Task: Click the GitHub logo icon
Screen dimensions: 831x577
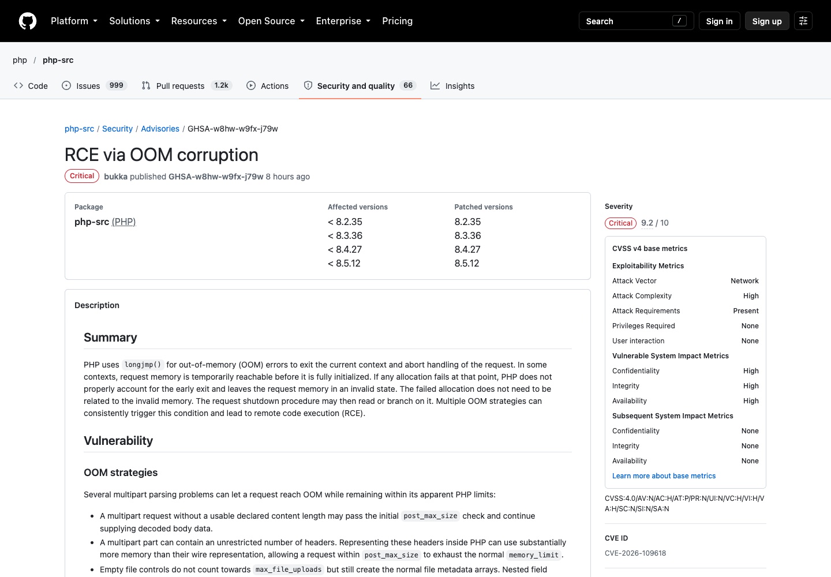Action: point(28,21)
